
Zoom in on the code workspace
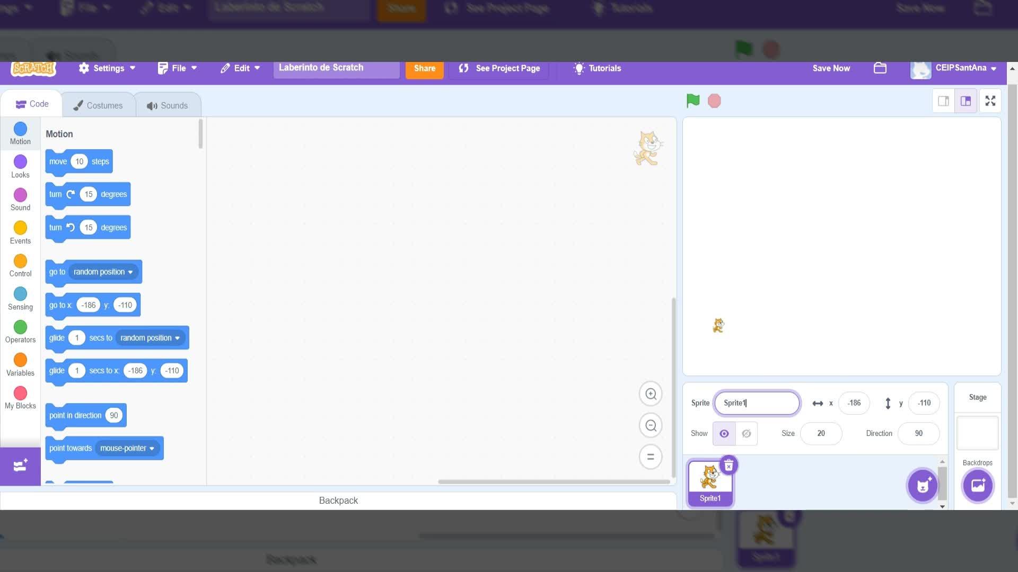(x=651, y=394)
